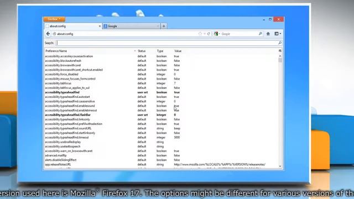Select accessibility.browsewithcaret_shortcut.enabled row
354x199 pixels.
click(161, 70)
